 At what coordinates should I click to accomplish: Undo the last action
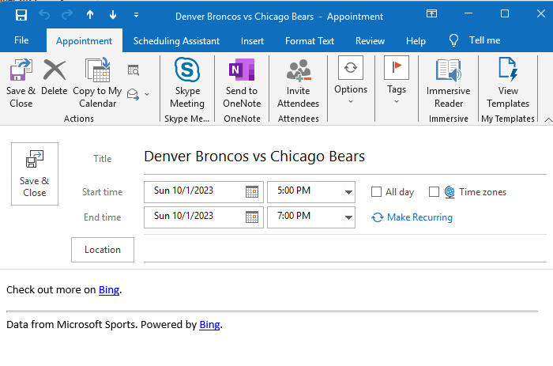point(44,15)
